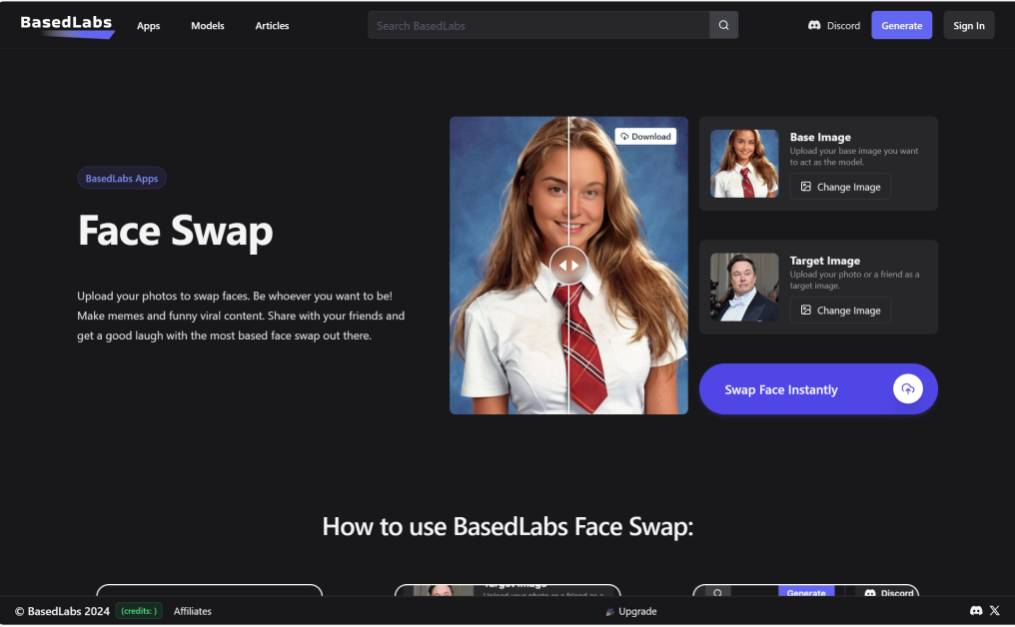The image size is (1015, 627).
Task: Click the Upgrade link in the footer
Action: (x=631, y=611)
